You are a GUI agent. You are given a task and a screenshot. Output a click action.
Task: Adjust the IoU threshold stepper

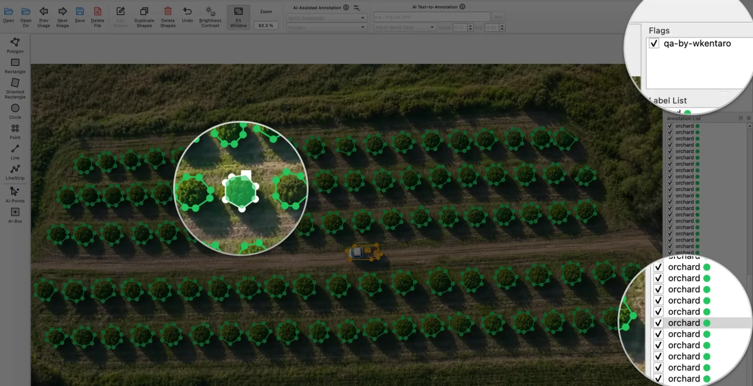502,27
